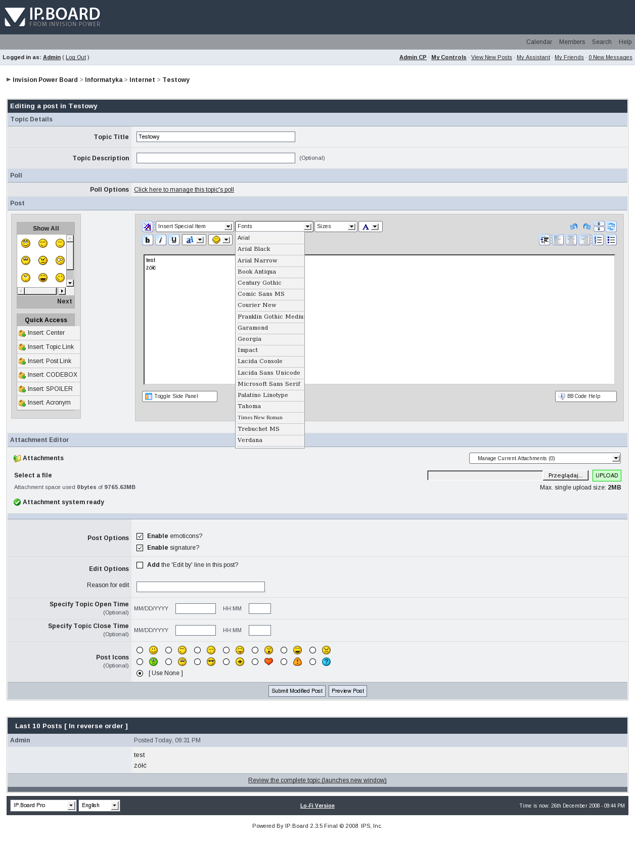This screenshot has width=635, height=844.
Task: Click the center align icon
Action: 571,240
